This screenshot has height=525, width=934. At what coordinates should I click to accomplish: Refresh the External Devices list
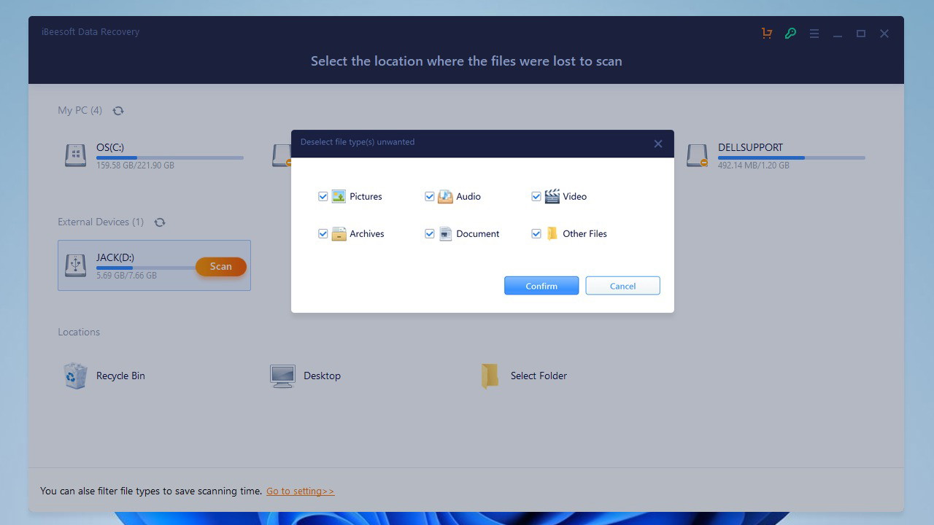pos(160,222)
